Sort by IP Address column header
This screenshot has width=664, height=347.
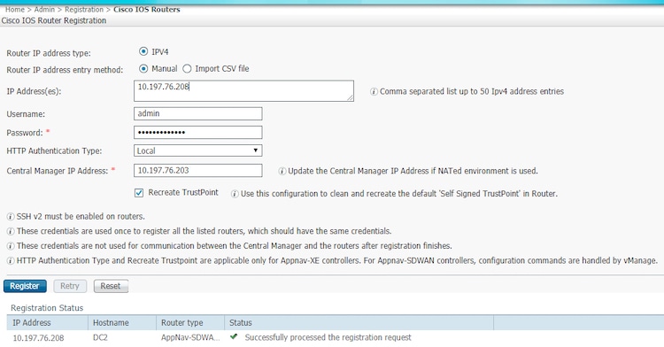(48, 322)
